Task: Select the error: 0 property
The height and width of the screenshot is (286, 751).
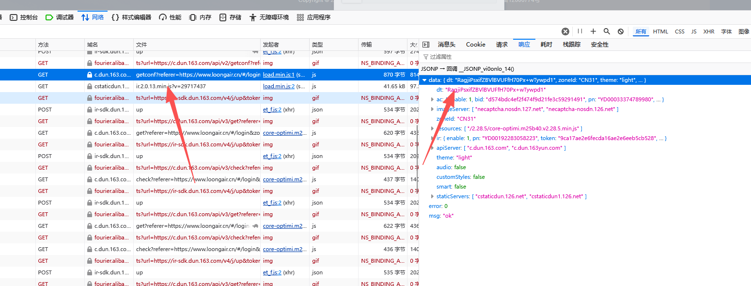Action: pos(438,206)
